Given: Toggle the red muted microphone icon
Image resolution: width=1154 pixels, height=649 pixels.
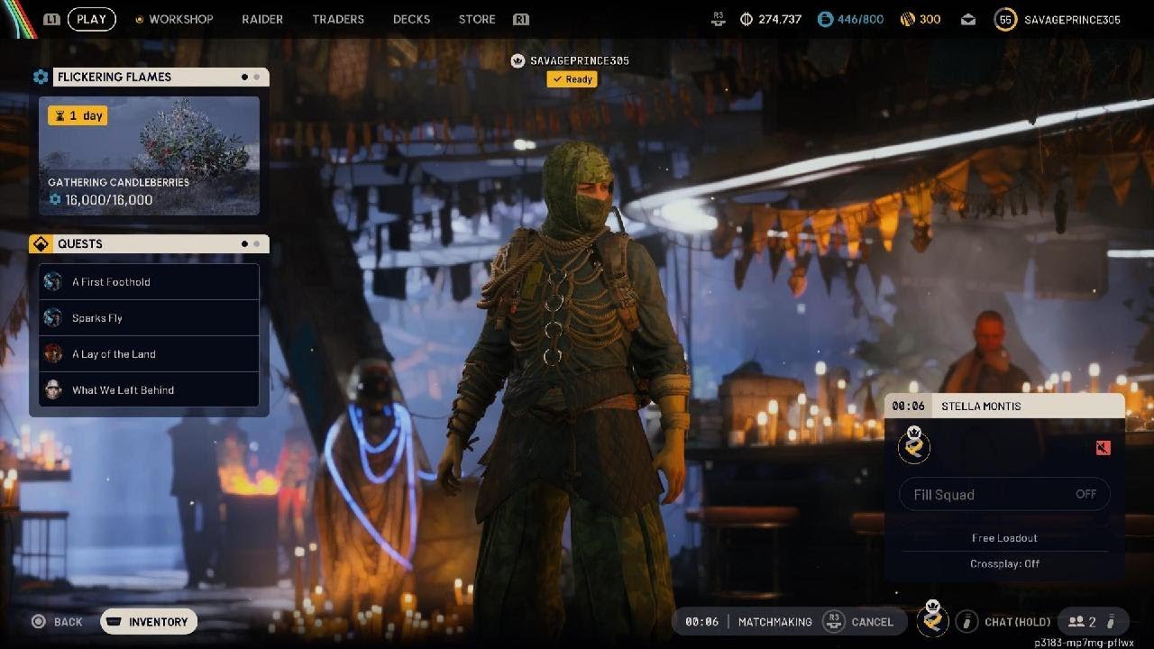Looking at the screenshot, I should tap(1103, 448).
